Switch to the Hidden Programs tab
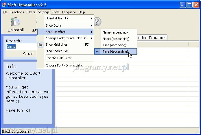 (x=151, y=38)
